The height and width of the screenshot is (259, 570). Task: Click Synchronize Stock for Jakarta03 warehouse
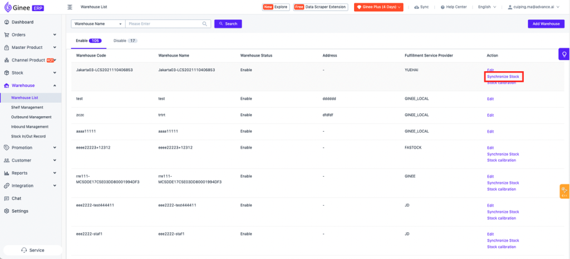(503, 76)
